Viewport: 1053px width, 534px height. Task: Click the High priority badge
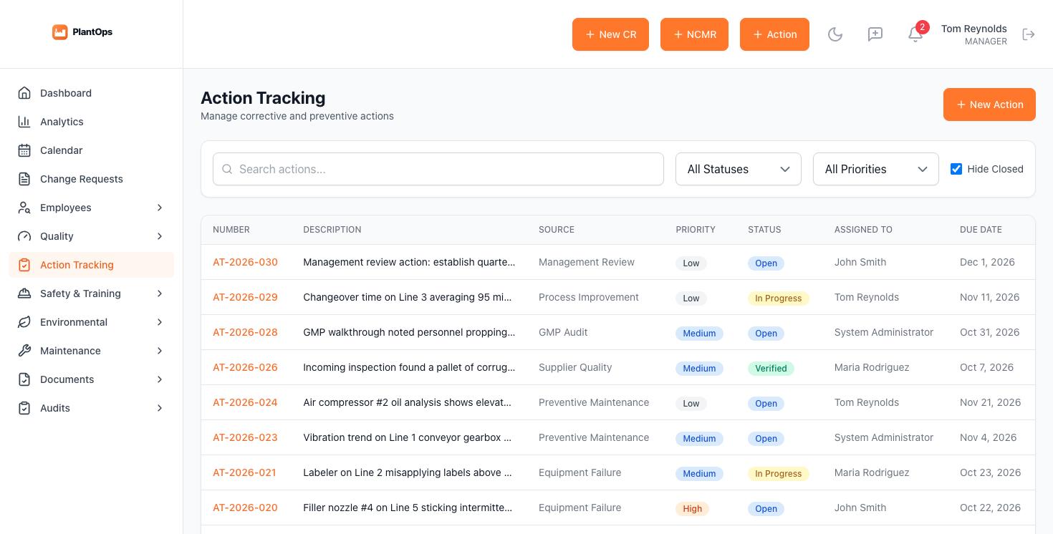point(692,509)
